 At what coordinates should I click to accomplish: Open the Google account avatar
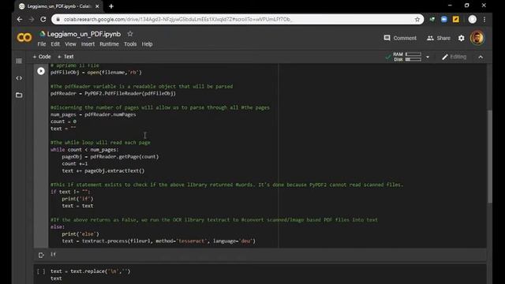tap(477, 38)
